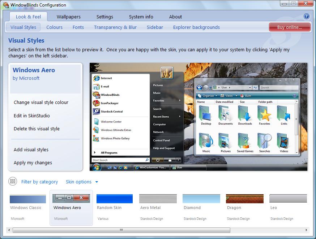Click Change visual style colour
316x239 pixels.
click(41, 103)
